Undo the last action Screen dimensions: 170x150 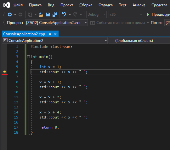pyautogui.click(x=64, y=14)
